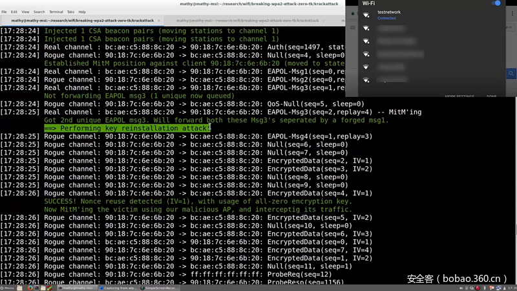Open the system Menu button in taskbar
The width and height of the screenshot is (517, 291).
point(8,288)
